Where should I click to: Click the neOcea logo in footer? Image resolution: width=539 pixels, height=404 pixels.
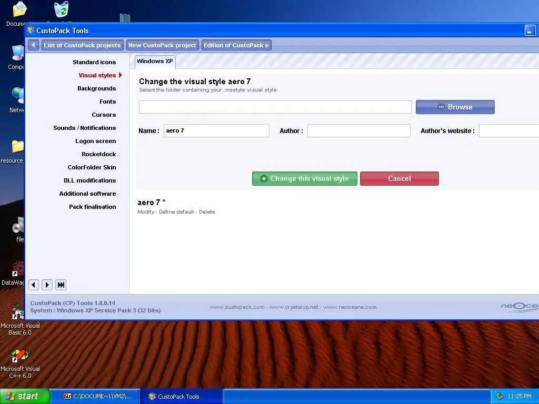(x=520, y=307)
